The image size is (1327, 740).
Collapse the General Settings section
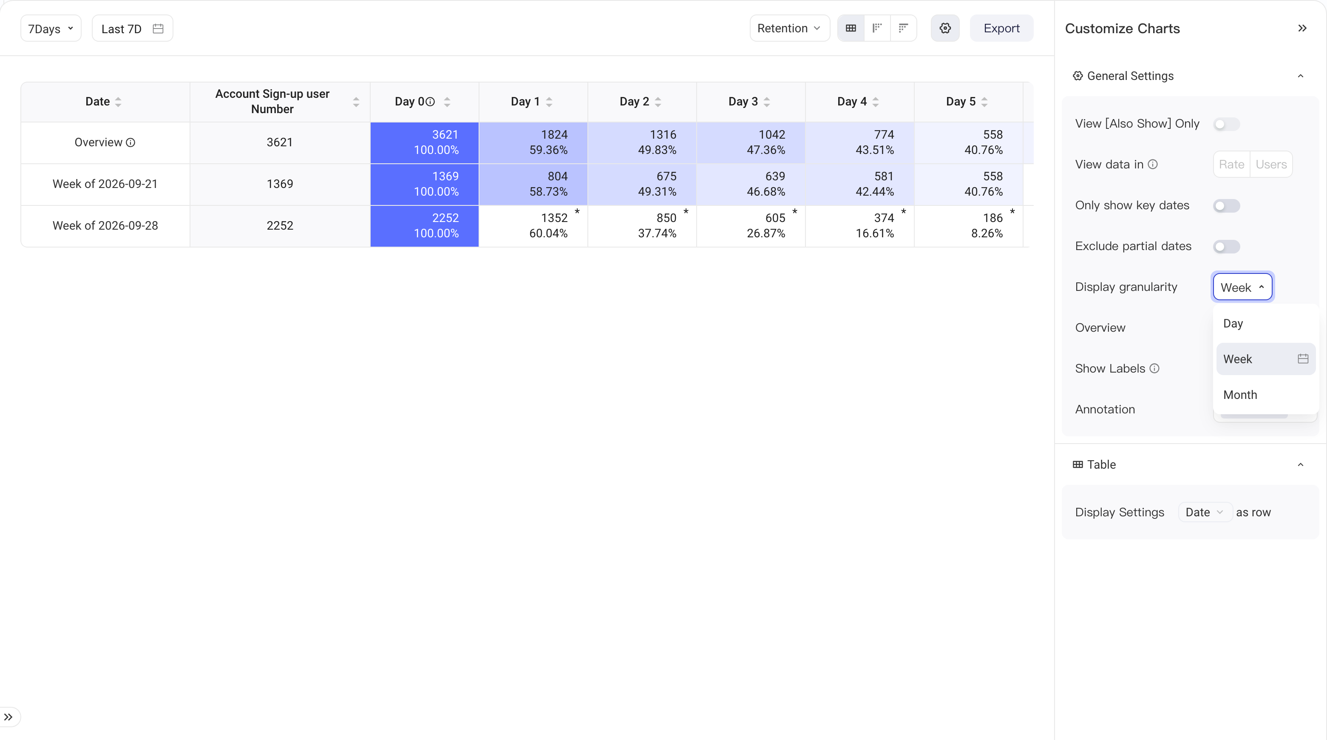click(1300, 76)
